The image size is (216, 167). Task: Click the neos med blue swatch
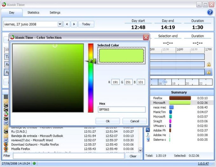tap(171, 107)
